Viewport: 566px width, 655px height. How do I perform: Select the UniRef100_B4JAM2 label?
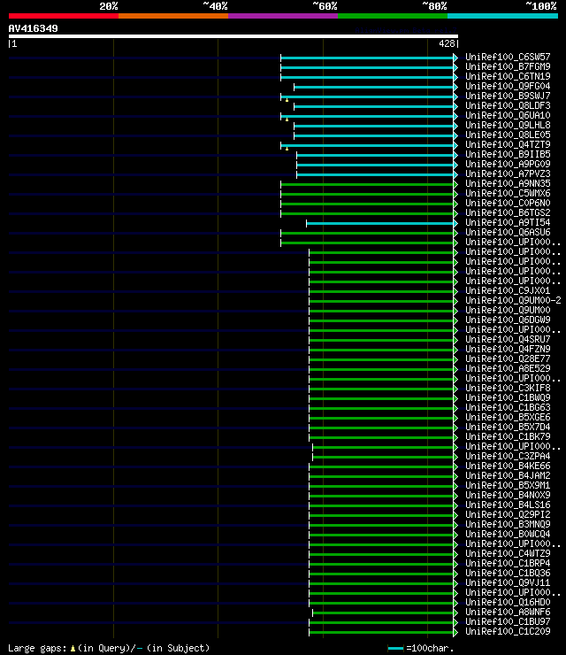(x=508, y=476)
